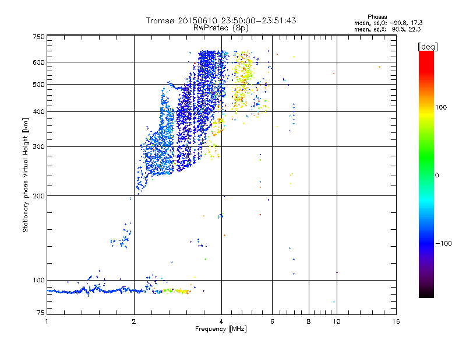This screenshot has height=350, width=466.
Task: Click the 'Phases' heading text
Action: [377, 17]
